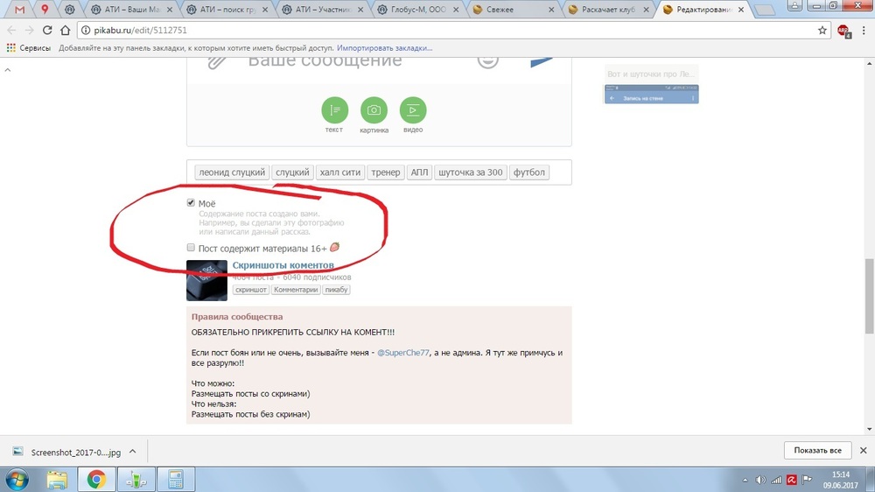This screenshot has width=875, height=492.
Task: Click the 'шуточка за 300' tag
Action: pyautogui.click(x=471, y=172)
